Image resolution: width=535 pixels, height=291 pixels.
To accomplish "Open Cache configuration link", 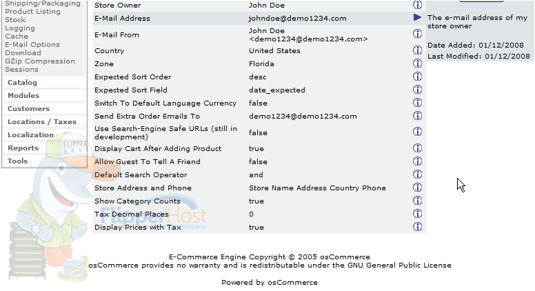I will click(x=17, y=36).
